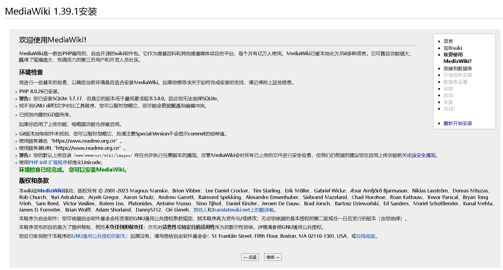Click the 使用服务器URL line
Image resolution: width=503 pixels, height=270 pixels.
coord(73,148)
